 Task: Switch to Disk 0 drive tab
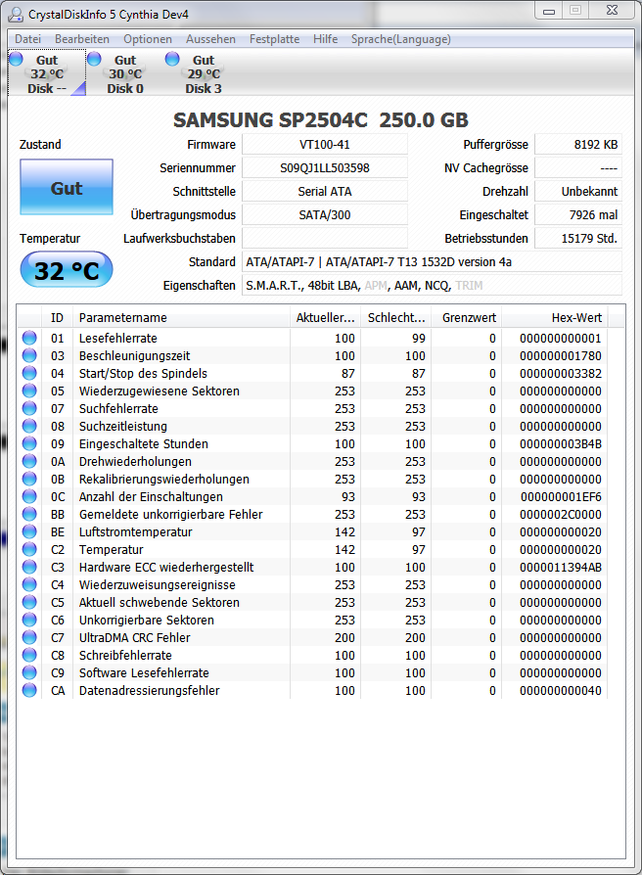pyautogui.click(x=125, y=73)
